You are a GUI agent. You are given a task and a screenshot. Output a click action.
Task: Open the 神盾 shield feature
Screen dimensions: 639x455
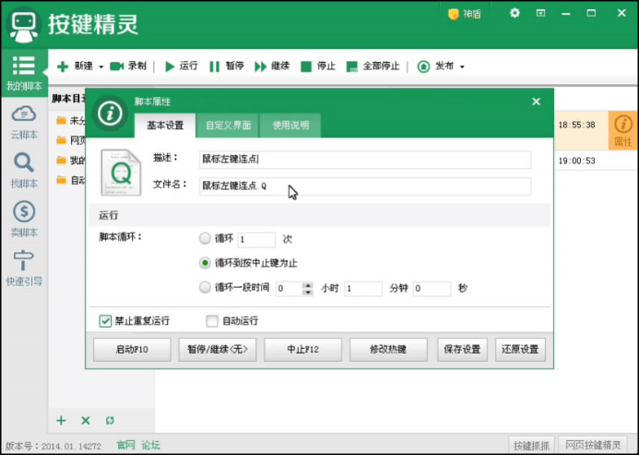[x=465, y=14]
